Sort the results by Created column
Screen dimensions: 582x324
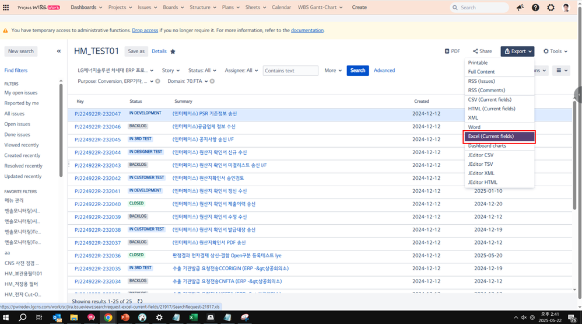pyautogui.click(x=422, y=102)
